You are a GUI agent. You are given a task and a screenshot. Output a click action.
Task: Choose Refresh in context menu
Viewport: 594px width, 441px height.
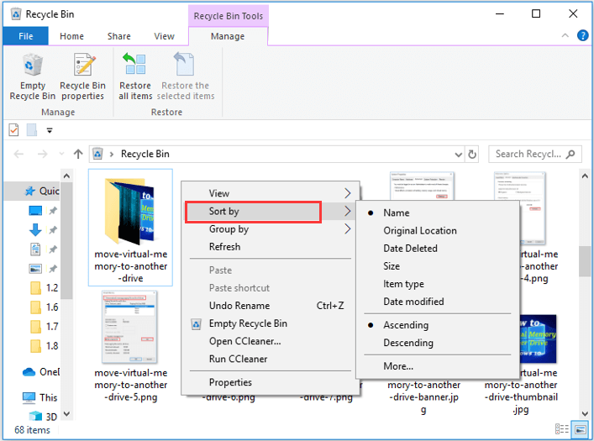271,247
